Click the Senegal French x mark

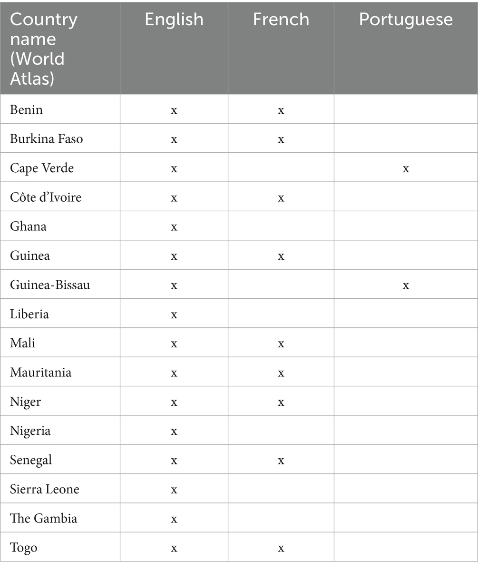pyautogui.click(x=281, y=461)
